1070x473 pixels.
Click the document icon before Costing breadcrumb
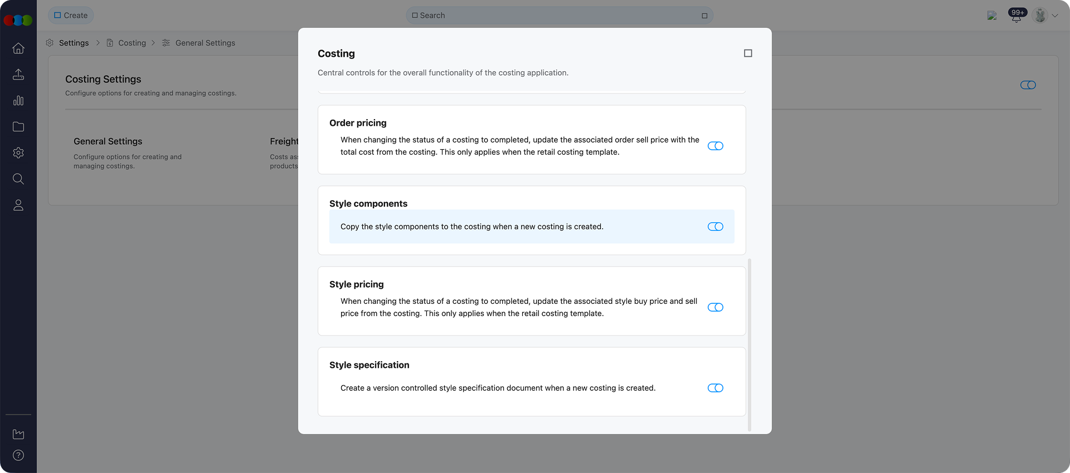(110, 43)
